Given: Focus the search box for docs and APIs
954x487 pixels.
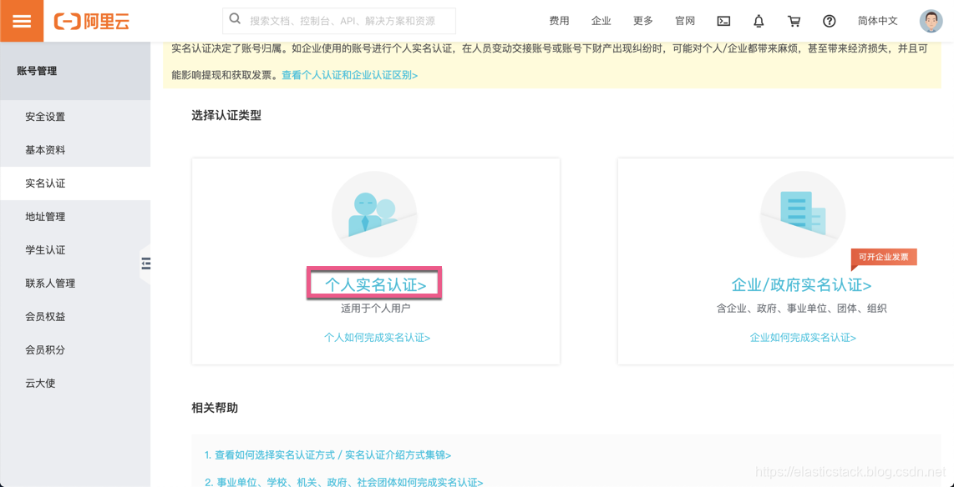Looking at the screenshot, I should click(x=339, y=21).
